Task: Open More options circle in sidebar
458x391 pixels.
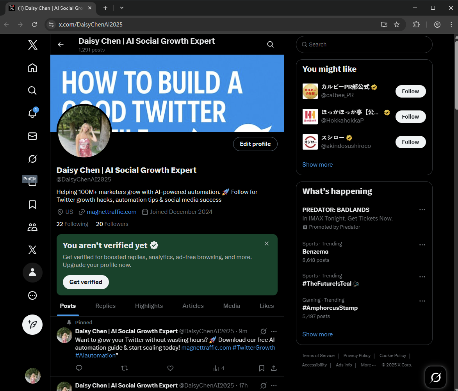Action: (32, 295)
